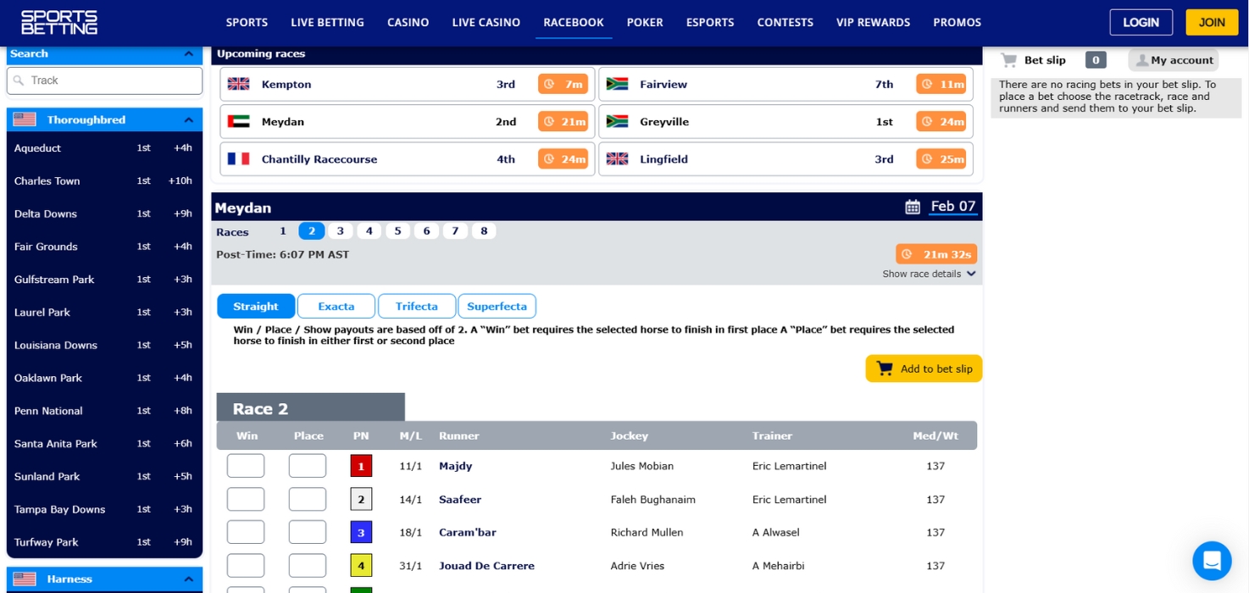Click the Kempton 3rd race card
The height and width of the screenshot is (593, 1249).
[407, 84]
